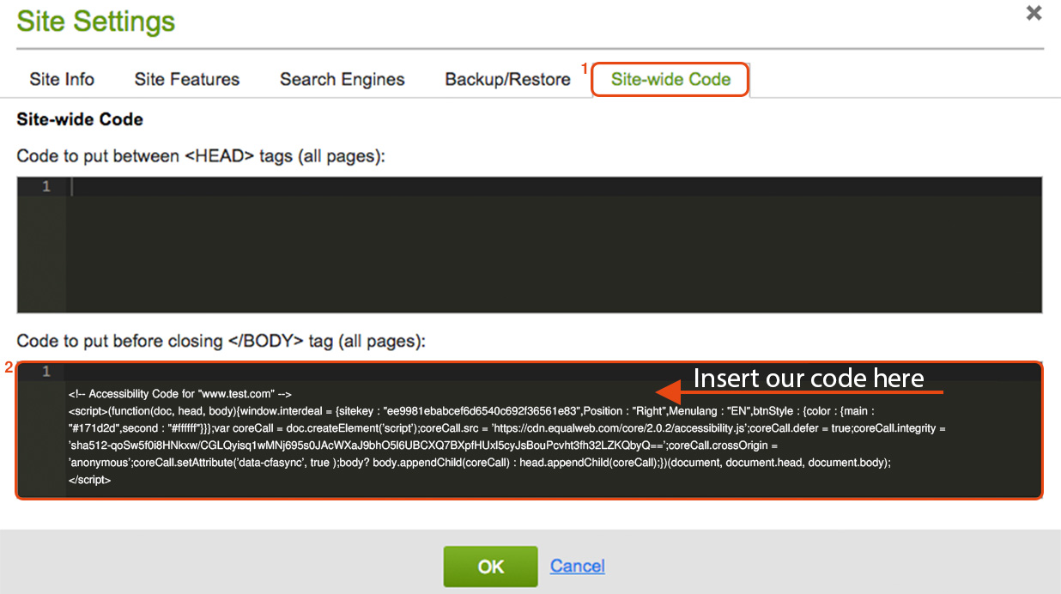Click the "Site Settings" dialog title
This screenshot has width=1061, height=594.
coord(96,21)
